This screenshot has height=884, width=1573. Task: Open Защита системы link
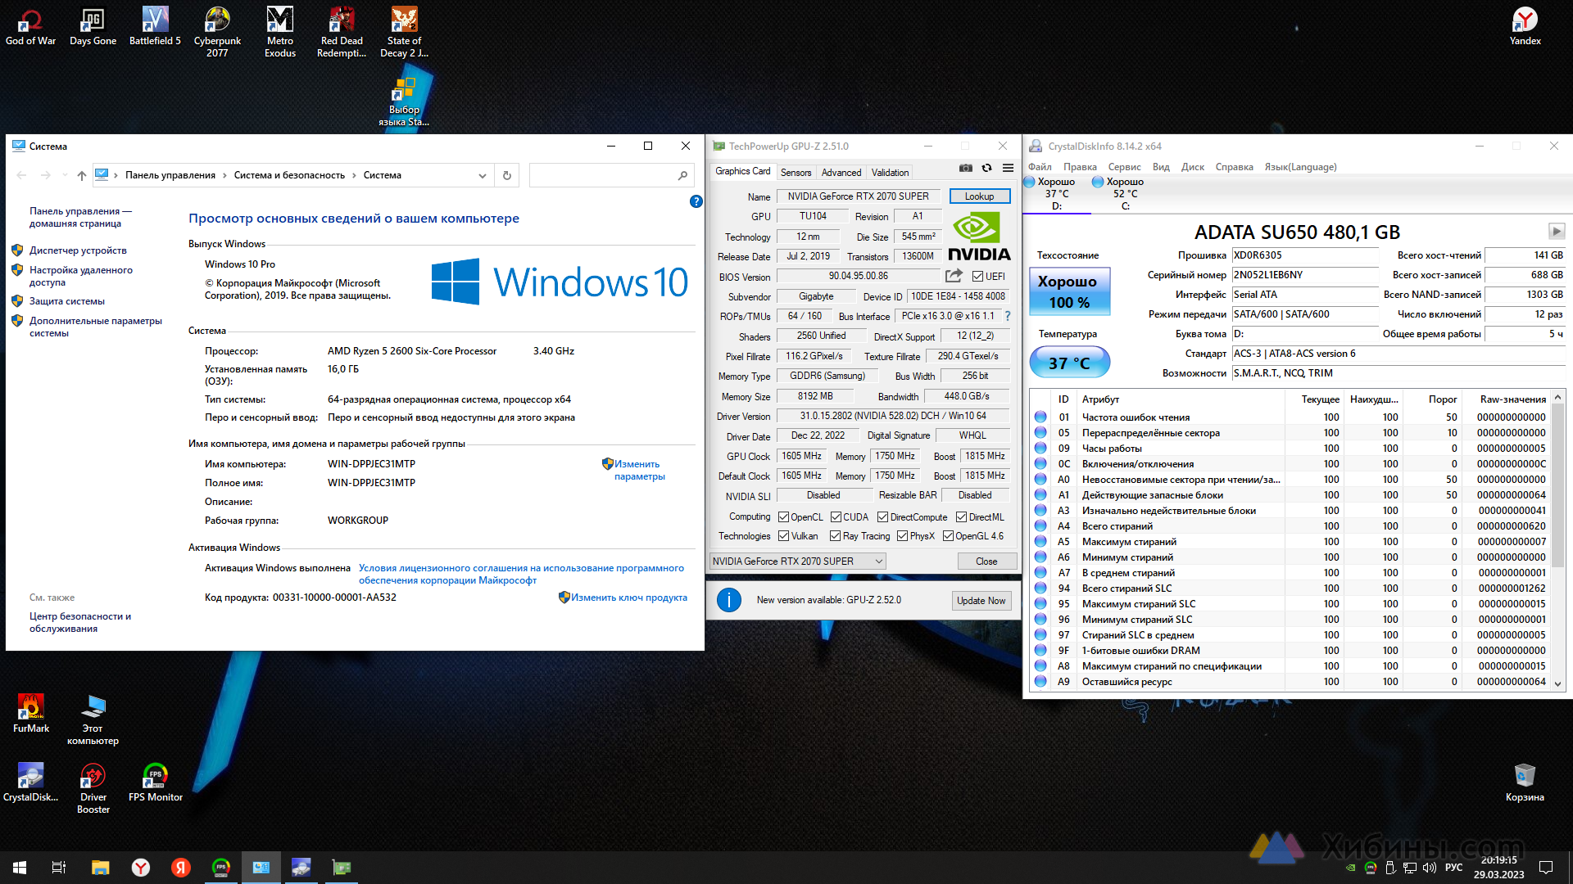pyautogui.click(x=67, y=301)
